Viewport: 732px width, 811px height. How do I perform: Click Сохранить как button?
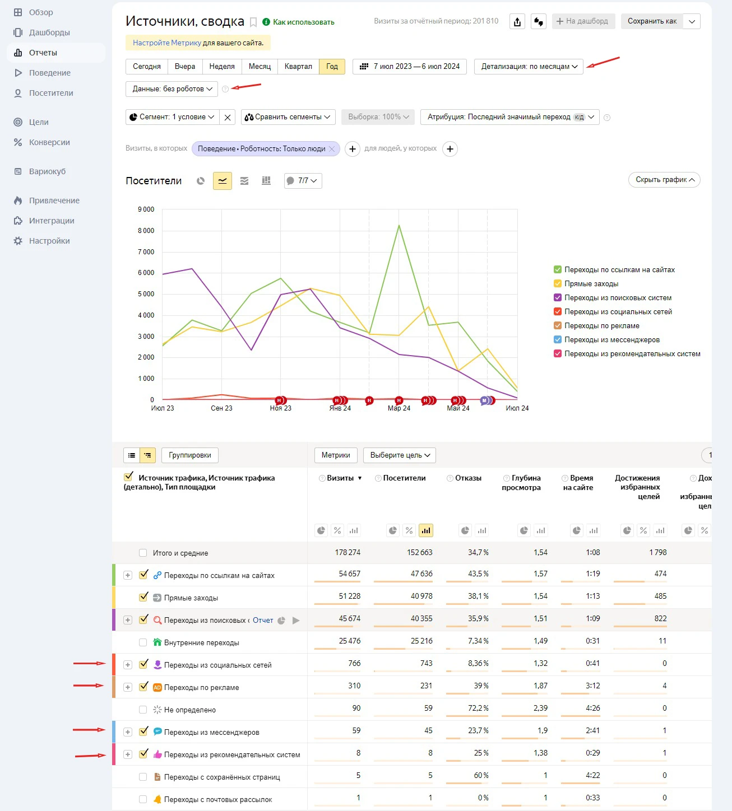[x=652, y=21]
